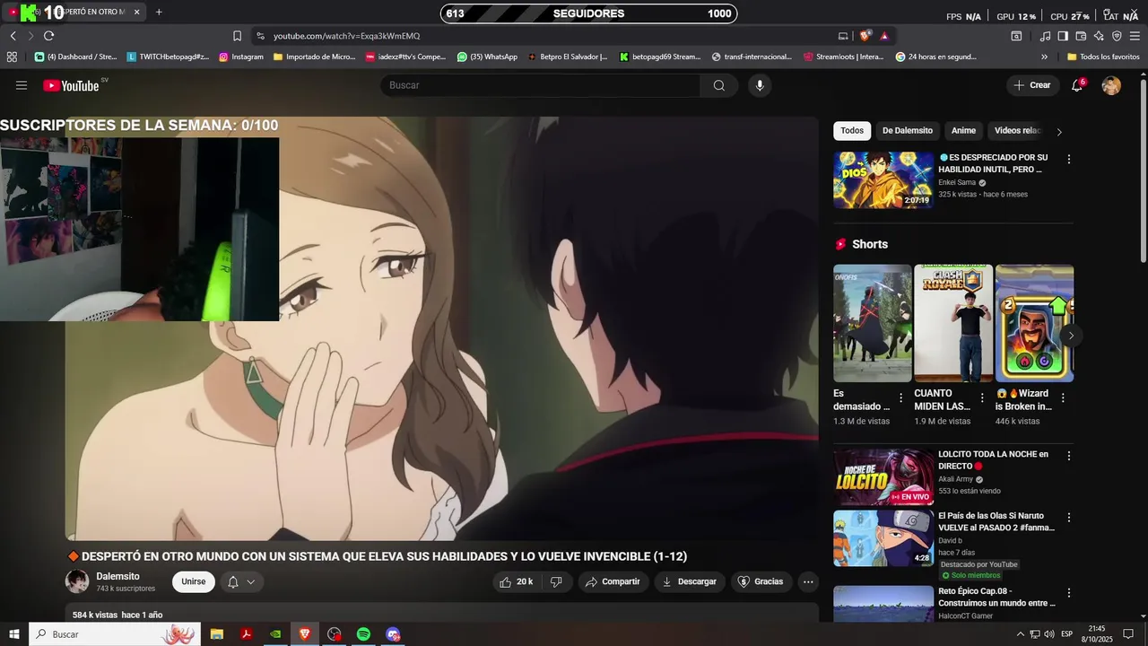Viewport: 1148px width, 646px height.
Task: Open options for the Wizard is Broken Short
Action: (1064, 398)
